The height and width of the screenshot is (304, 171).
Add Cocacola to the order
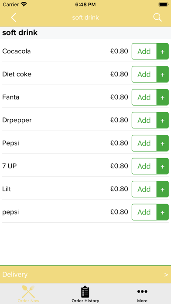[144, 52]
